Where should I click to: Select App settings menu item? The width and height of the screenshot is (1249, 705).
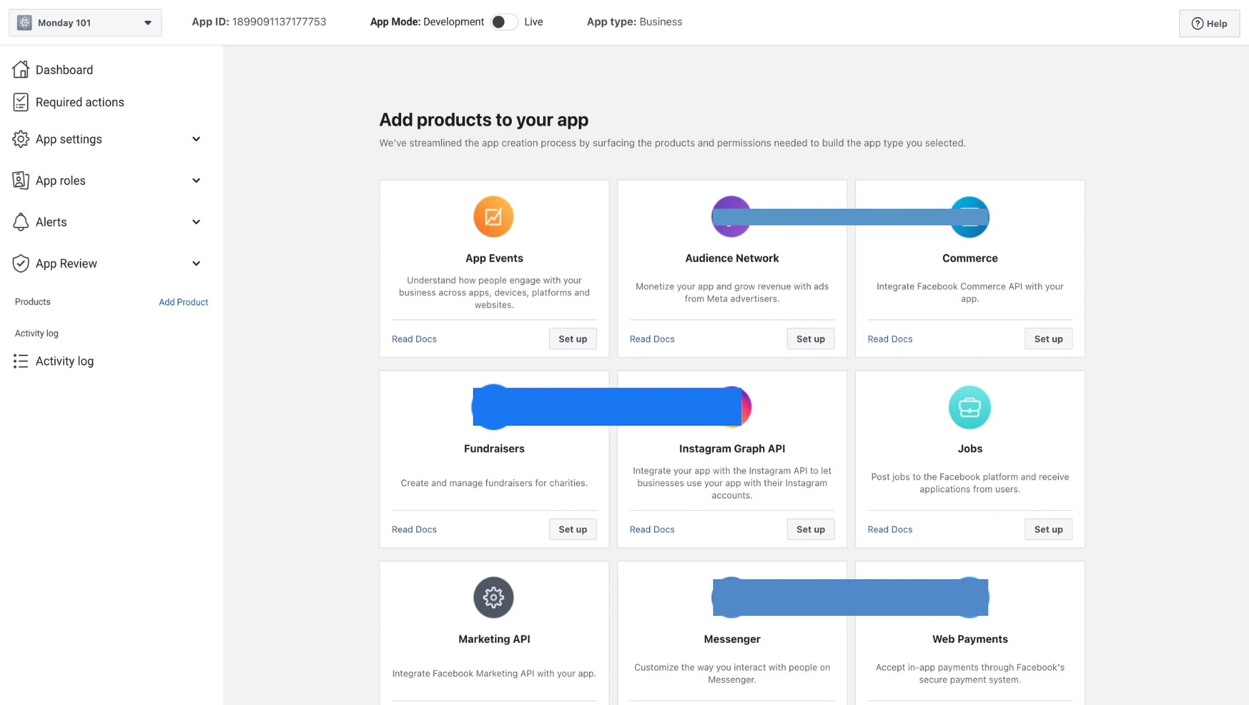68,139
